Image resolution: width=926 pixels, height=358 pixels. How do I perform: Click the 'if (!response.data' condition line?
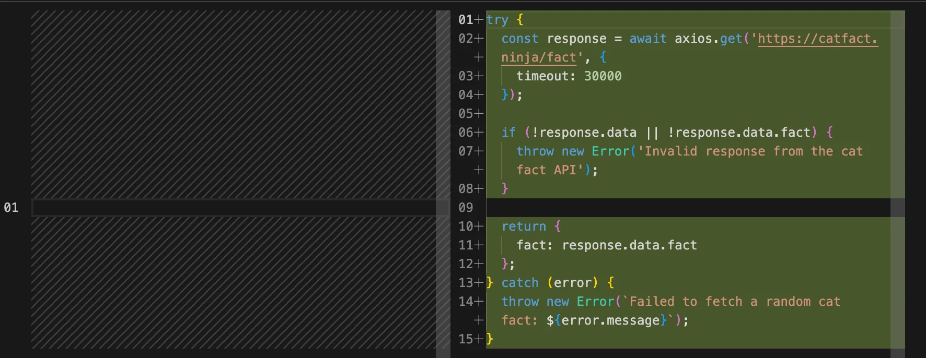click(667, 133)
